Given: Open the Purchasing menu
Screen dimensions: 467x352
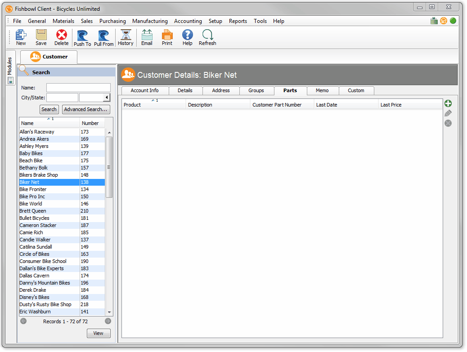Looking at the screenshot, I should [x=112, y=21].
